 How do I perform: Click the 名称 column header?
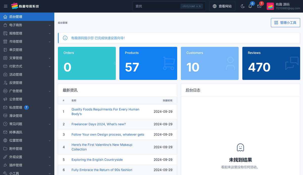(x=74, y=101)
